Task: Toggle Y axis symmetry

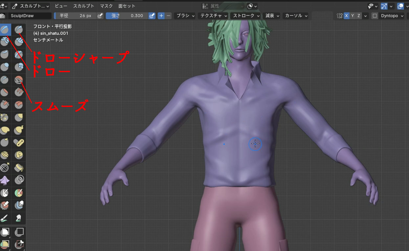Action: coord(352,16)
